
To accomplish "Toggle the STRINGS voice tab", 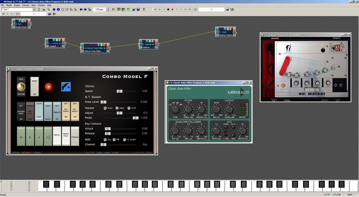I will [75, 136].
